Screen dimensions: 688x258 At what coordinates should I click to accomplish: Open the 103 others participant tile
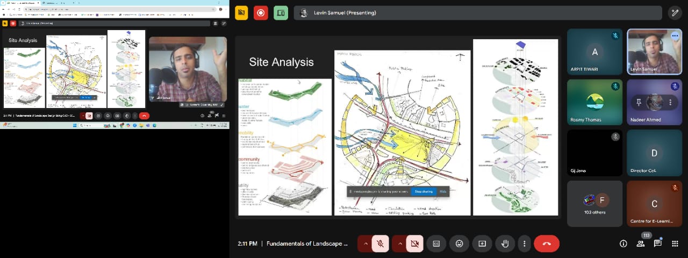point(594,203)
